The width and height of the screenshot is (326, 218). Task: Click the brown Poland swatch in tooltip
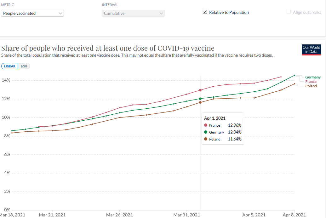(206, 139)
